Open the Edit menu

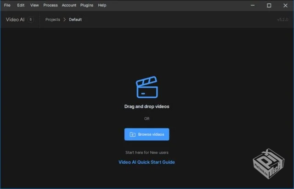point(21,5)
